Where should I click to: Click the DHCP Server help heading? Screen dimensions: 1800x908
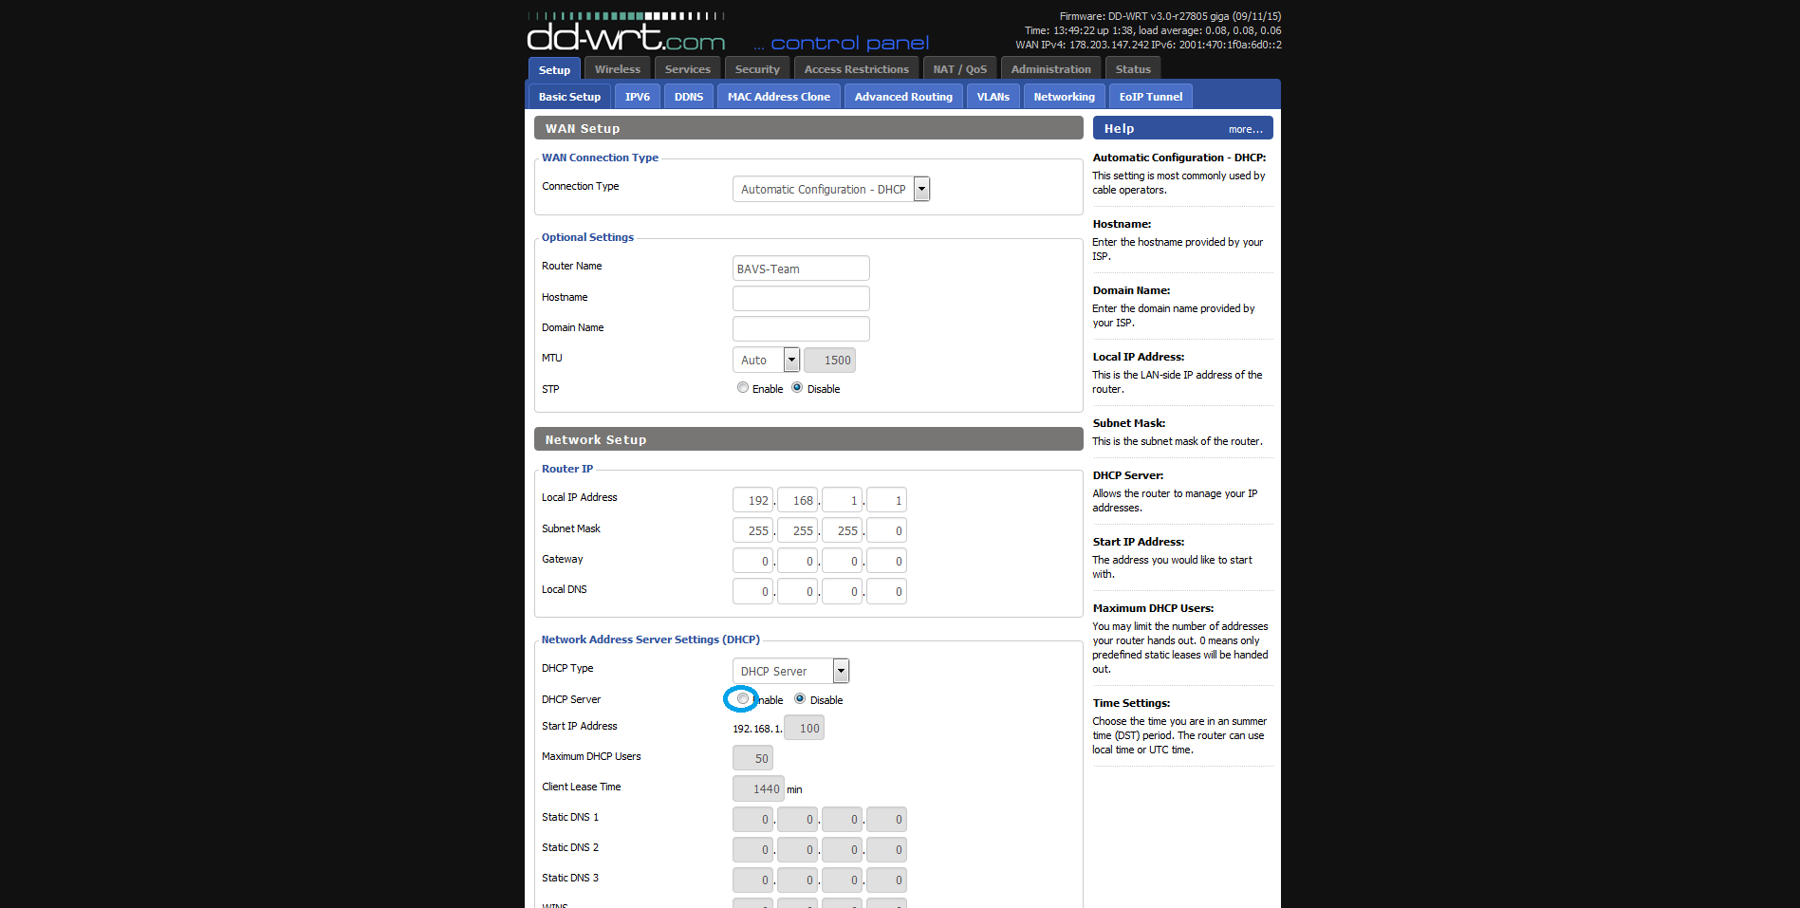pos(1128,475)
